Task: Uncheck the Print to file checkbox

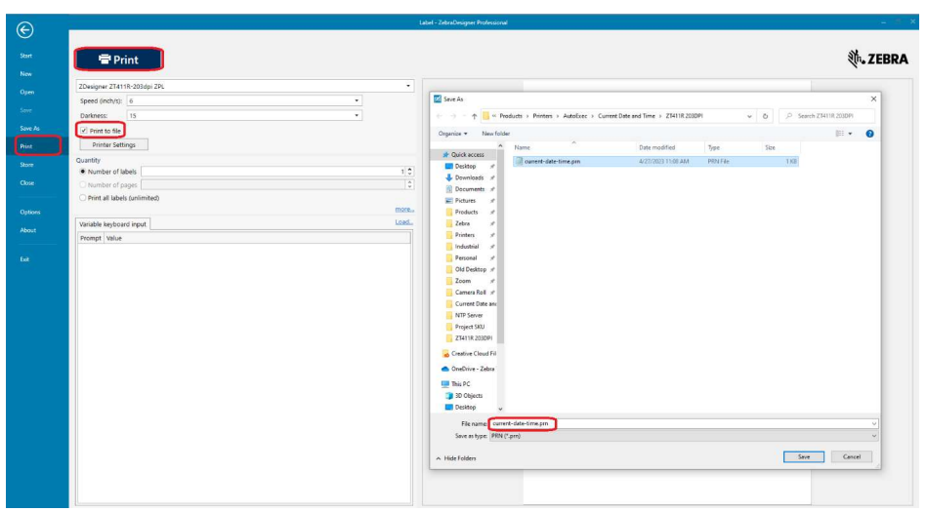Action: point(84,130)
